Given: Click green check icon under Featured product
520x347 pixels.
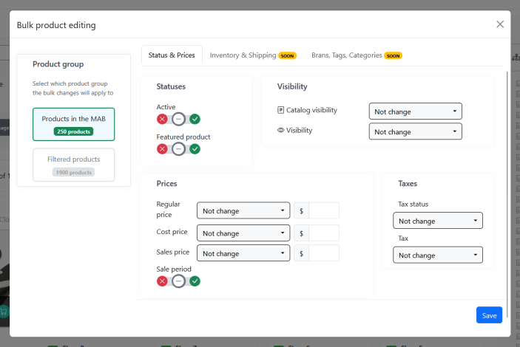Looking at the screenshot, I should (195, 149).
